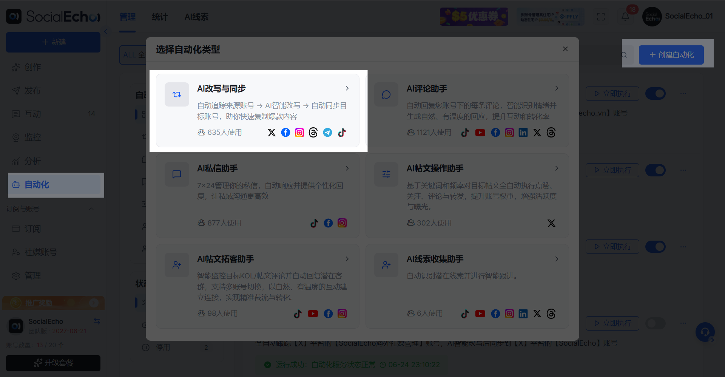Switch team using the swap icon
Image resolution: width=725 pixels, height=377 pixels.
click(97, 321)
